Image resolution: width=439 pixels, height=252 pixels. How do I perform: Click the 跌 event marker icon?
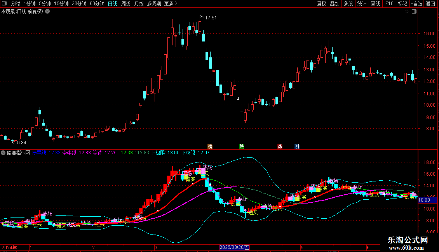pos(242,147)
